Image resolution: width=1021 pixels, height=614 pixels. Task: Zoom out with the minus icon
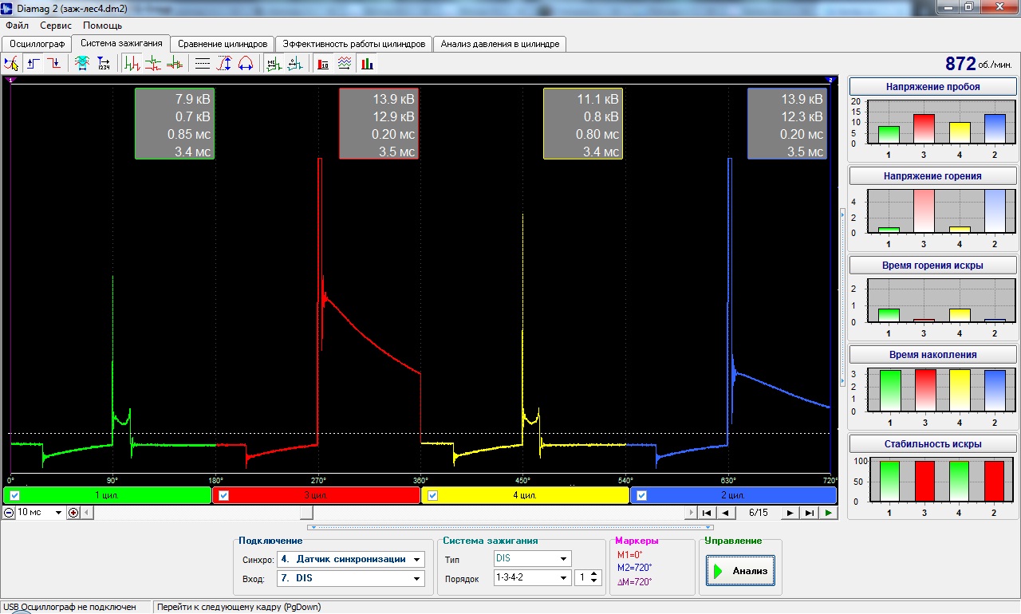point(9,513)
